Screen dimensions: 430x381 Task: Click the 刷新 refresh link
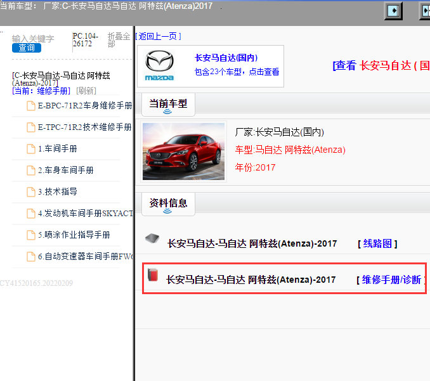tap(86, 91)
